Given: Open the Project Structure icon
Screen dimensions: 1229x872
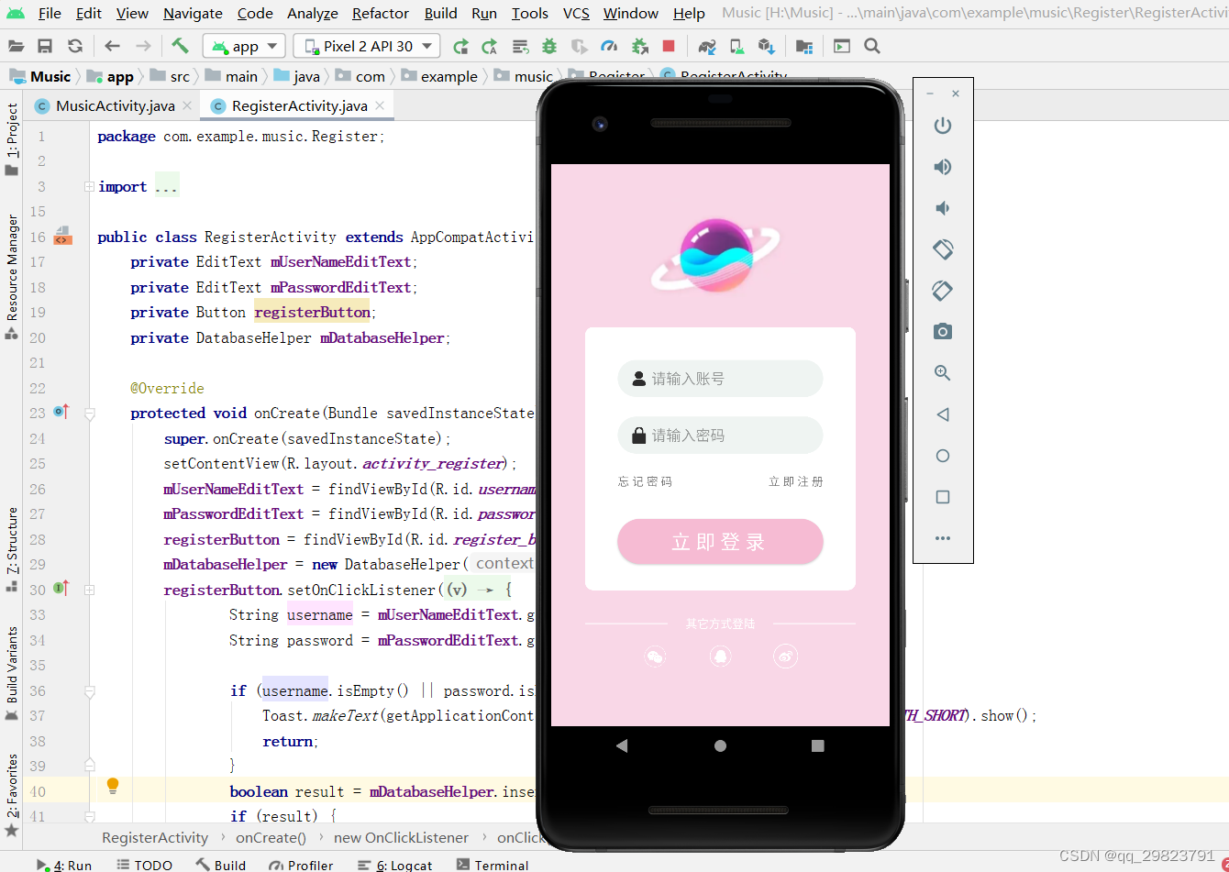Looking at the screenshot, I should [x=804, y=46].
